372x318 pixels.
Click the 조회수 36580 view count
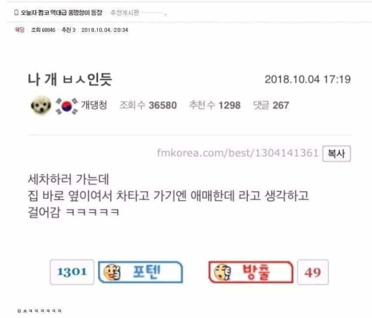[148, 105]
